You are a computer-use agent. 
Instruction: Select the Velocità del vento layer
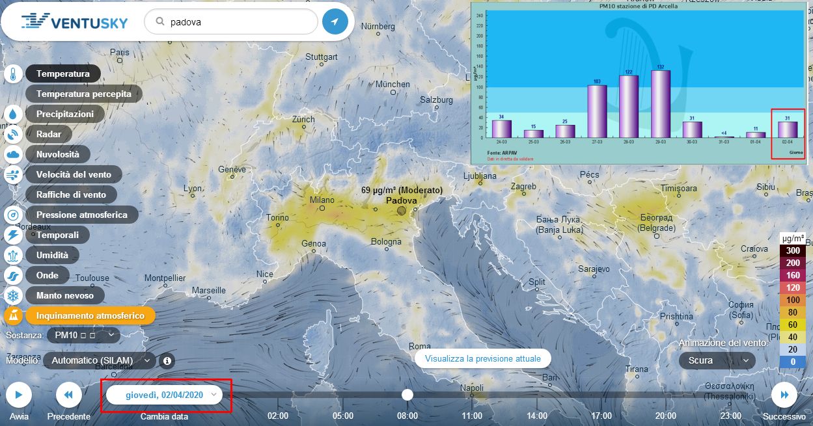pos(74,174)
